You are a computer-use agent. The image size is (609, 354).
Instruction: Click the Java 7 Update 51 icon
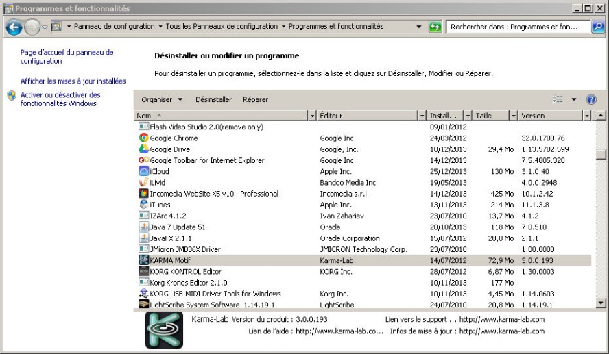(143, 227)
